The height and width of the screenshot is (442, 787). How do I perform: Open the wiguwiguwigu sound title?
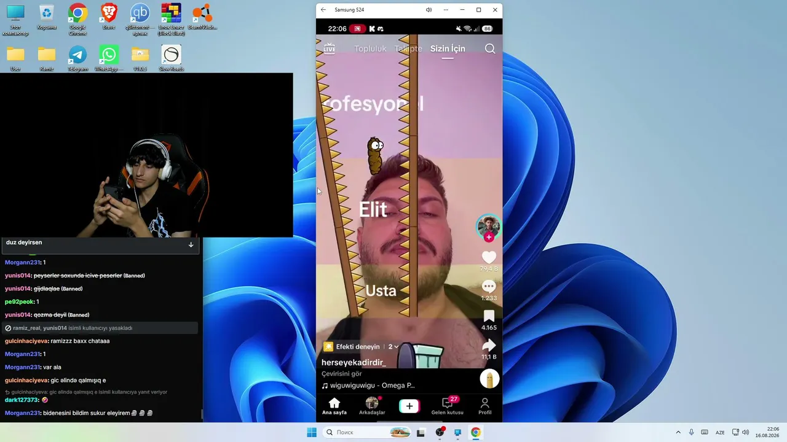click(372, 386)
